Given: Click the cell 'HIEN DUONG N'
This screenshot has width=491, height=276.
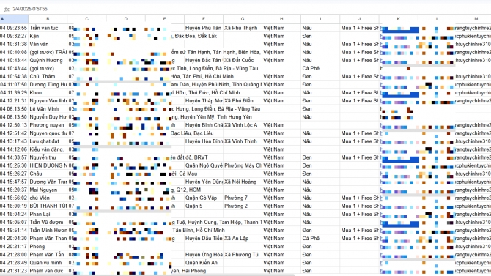Looking at the screenshot, I should (48, 165).
